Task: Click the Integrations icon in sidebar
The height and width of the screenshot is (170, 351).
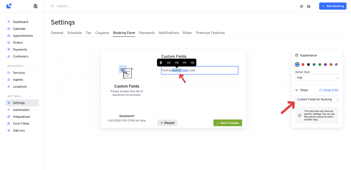Action: click(9, 117)
